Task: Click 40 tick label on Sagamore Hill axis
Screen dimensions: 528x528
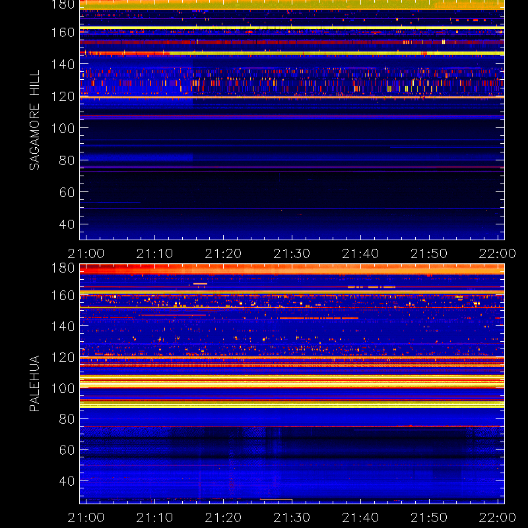Action: point(67,224)
